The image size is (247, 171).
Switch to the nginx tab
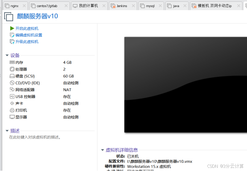click(x=15, y=6)
